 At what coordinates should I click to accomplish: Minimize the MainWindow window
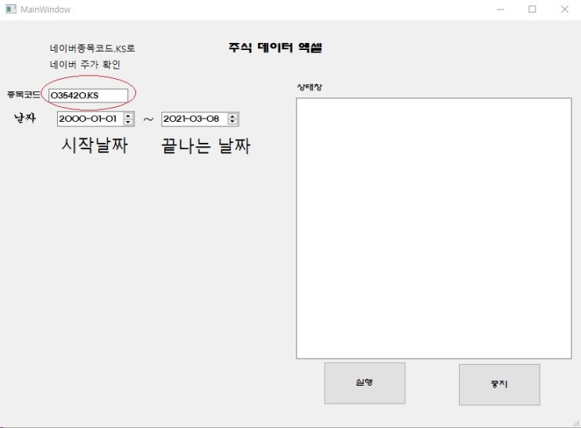pos(500,9)
